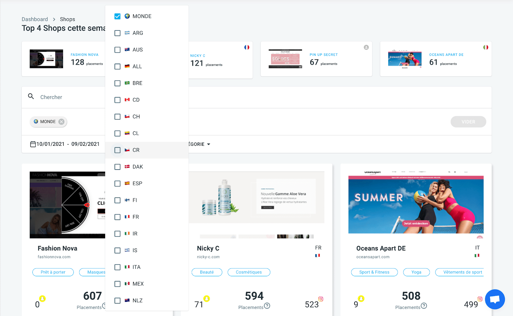This screenshot has width=513, height=316.
Task: Enable the MEX checkbox
Action: (118, 284)
